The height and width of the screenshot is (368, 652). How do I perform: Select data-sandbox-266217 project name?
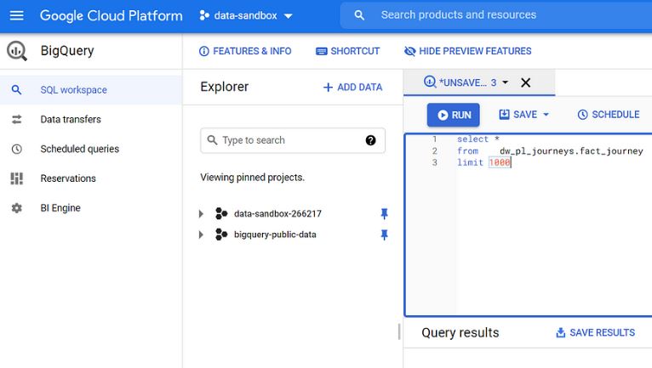(277, 213)
